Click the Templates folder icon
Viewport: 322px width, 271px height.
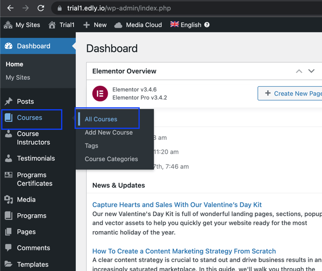tap(8, 264)
